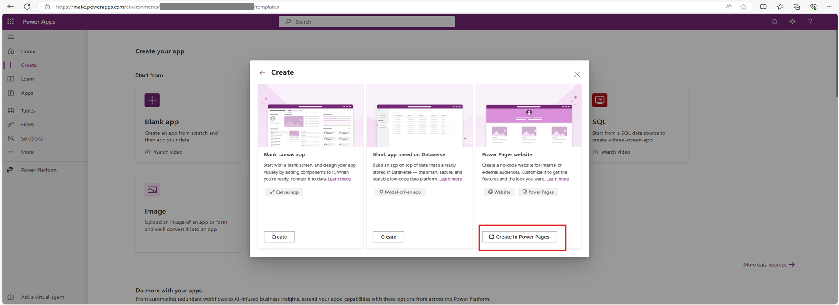Open the Power Apps app launcher waffle
The height and width of the screenshot is (305, 839).
click(x=10, y=21)
